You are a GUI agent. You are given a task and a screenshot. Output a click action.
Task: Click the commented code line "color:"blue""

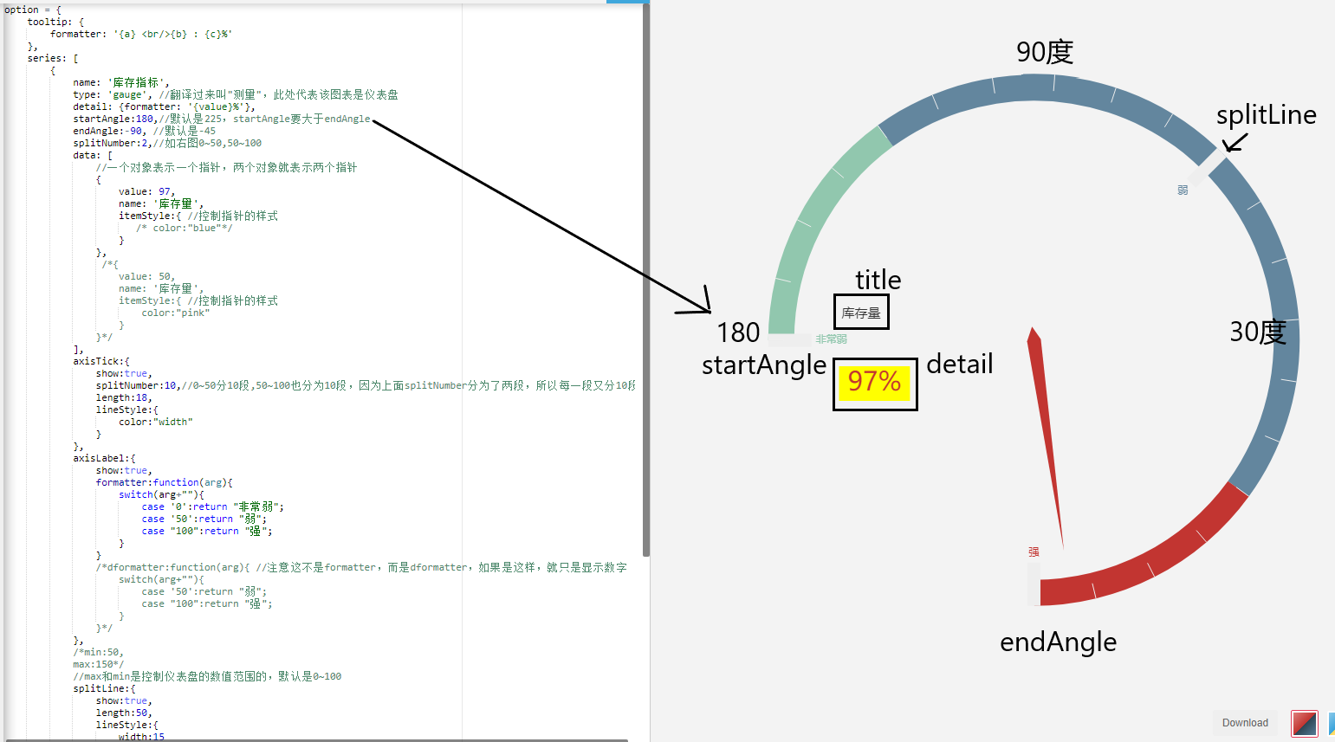pos(185,228)
